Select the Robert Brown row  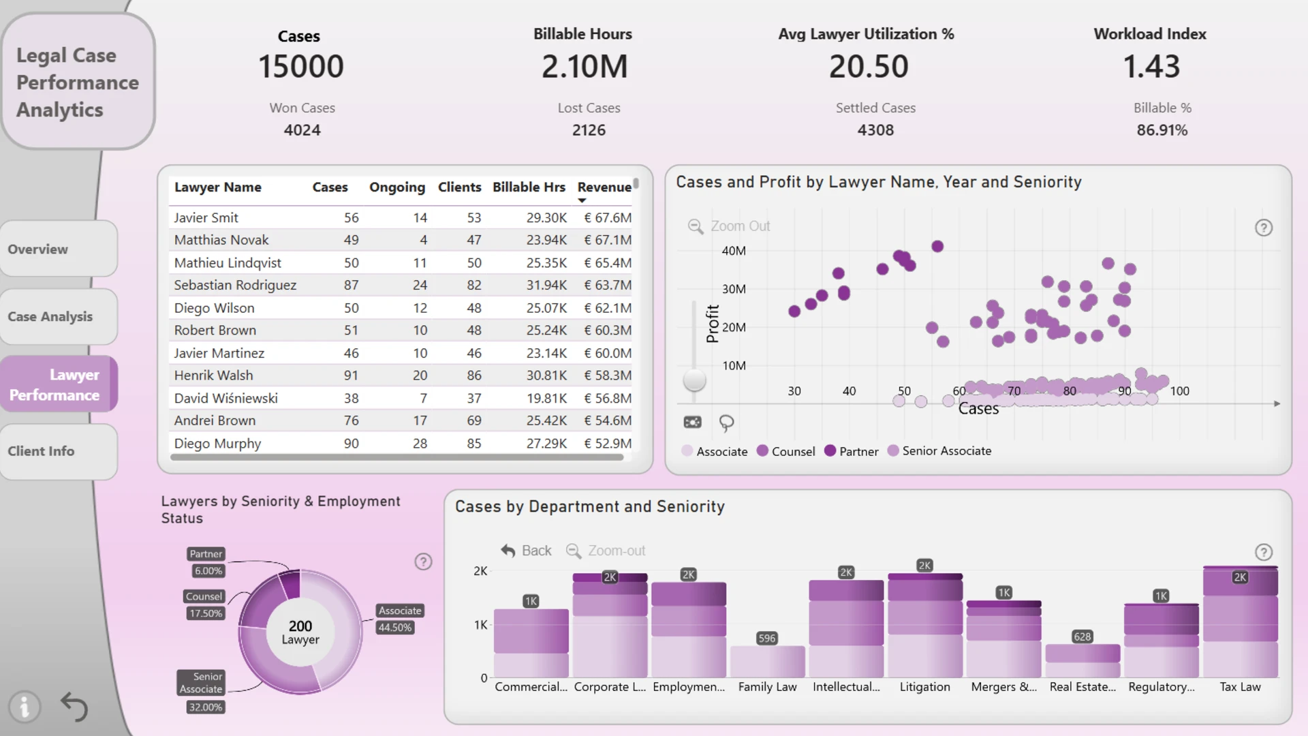(401, 331)
